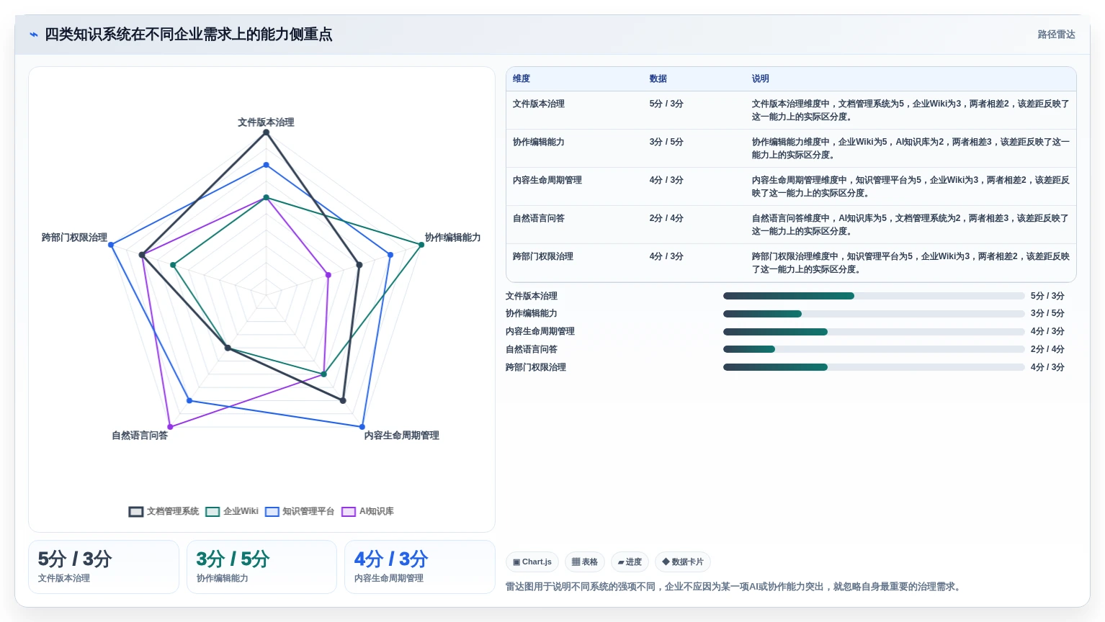1105x622 pixels.
Task: Toggle 企业Wiki legend swatch
Action: pyautogui.click(x=212, y=512)
